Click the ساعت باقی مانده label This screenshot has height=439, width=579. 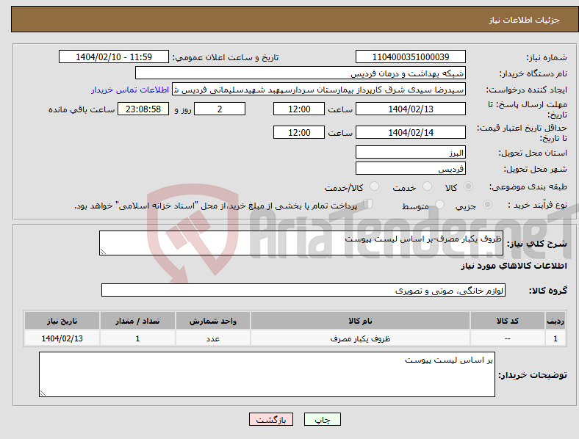click(x=82, y=109)
